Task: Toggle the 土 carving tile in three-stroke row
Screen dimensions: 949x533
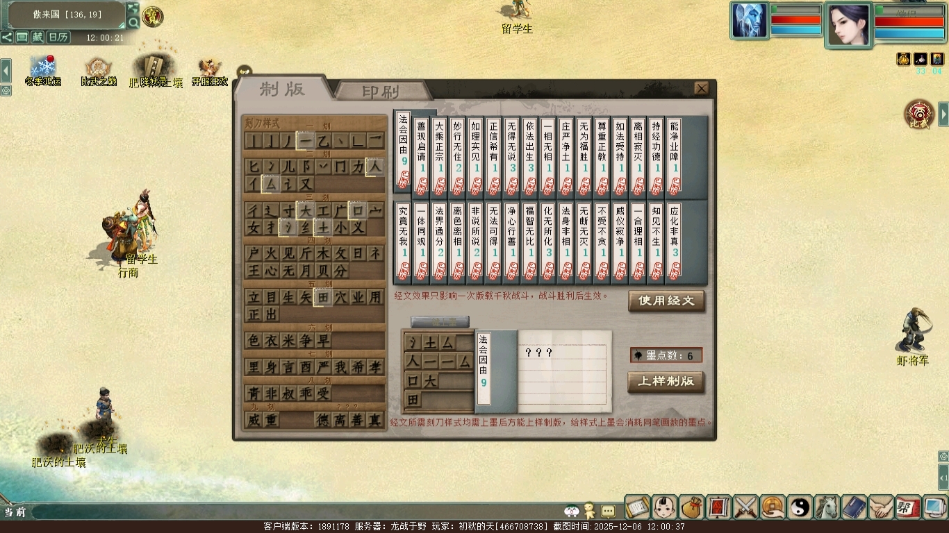Action: 322,227
